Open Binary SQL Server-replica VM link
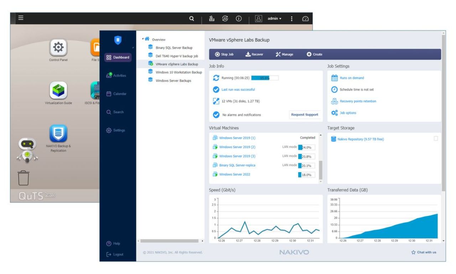The width and height of the screenshot is (456, 274). 237,166
